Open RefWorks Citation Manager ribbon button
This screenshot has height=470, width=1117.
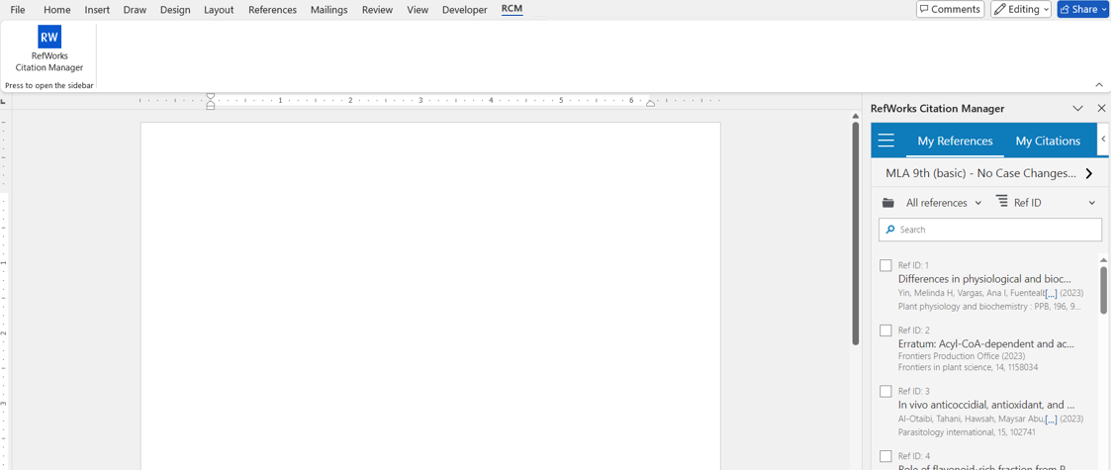click(x=49, y=49)
